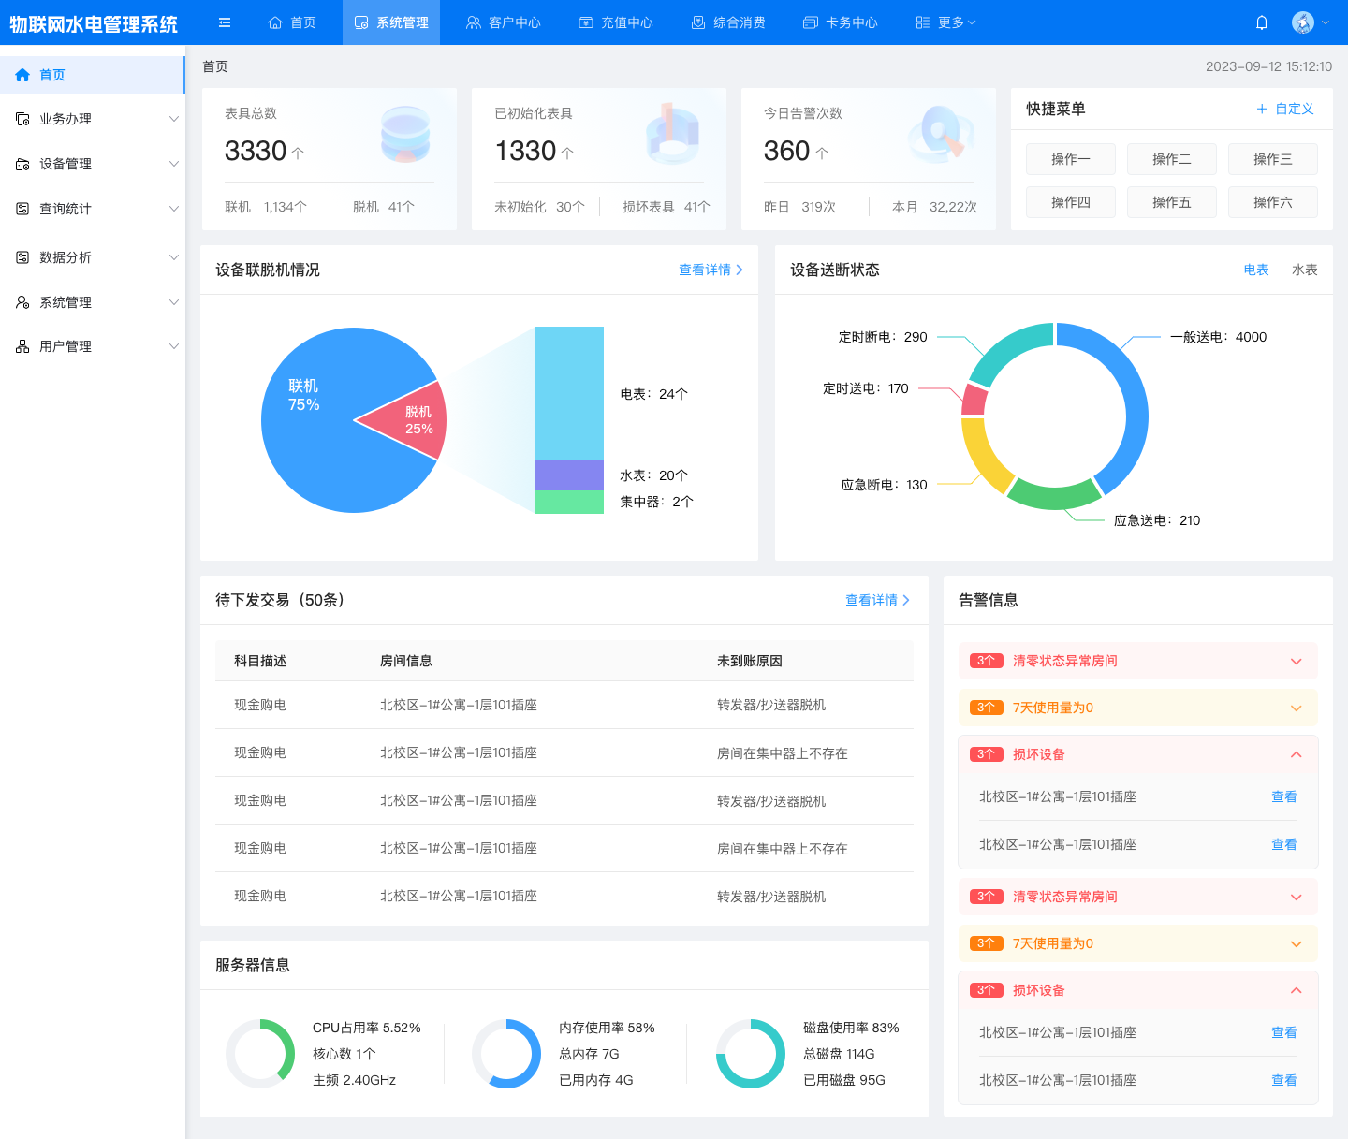The height and width of the screenshot is (1139, 1348).
Task: Switch device status chart to 电表
Action: pos(1255,270)
